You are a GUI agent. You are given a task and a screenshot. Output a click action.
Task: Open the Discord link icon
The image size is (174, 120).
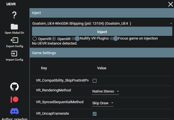14,111
